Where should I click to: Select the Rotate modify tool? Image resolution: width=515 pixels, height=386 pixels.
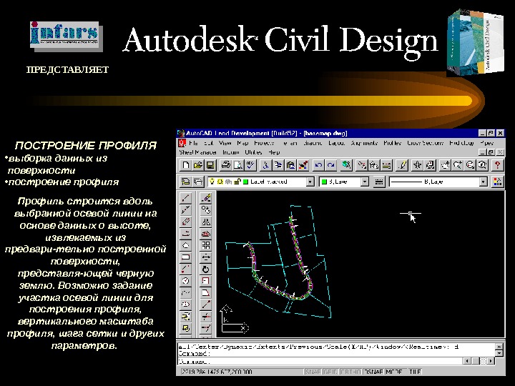point(206,269)
